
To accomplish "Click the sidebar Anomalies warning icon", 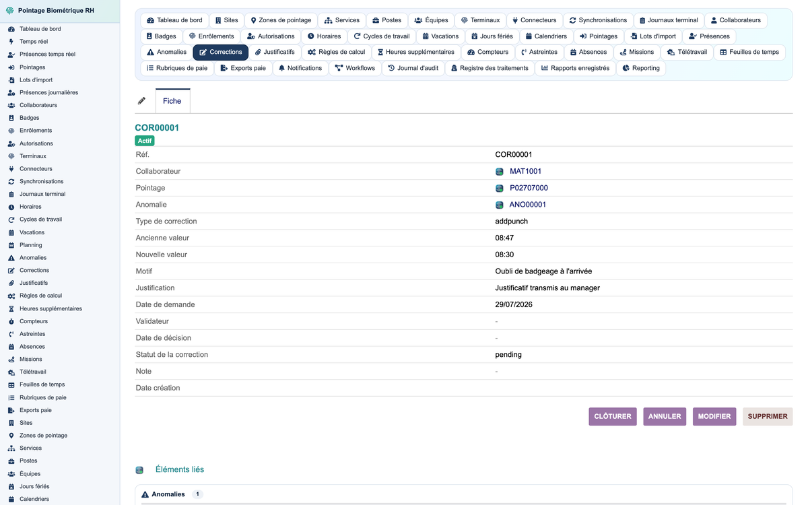I will point(11,258).
